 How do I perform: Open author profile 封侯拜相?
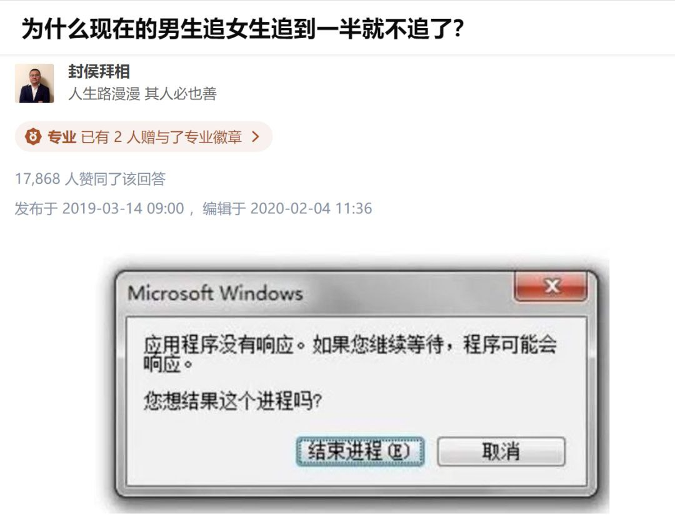[x=99, y=71]
